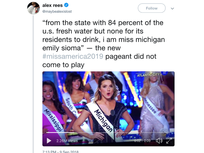Play the pageant video
Image resolution: width=204 pixels, height=153 pixels.
pyautogui.click(x=49, y=141)
